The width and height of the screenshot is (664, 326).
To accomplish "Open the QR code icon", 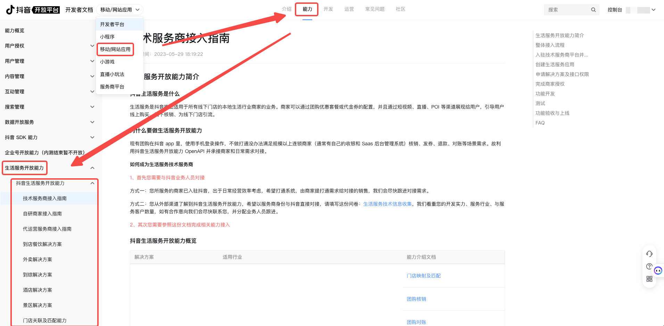I will coord(649,279).
